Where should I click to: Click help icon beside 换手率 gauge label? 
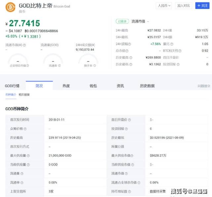[95, 66]
